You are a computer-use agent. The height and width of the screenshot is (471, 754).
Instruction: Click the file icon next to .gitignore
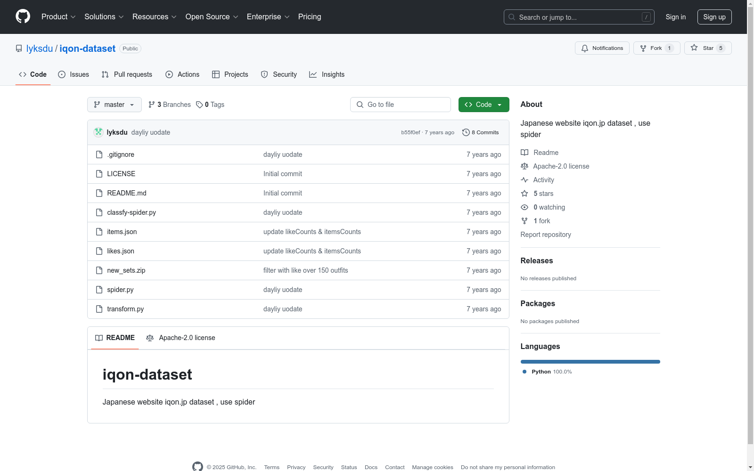99,154
